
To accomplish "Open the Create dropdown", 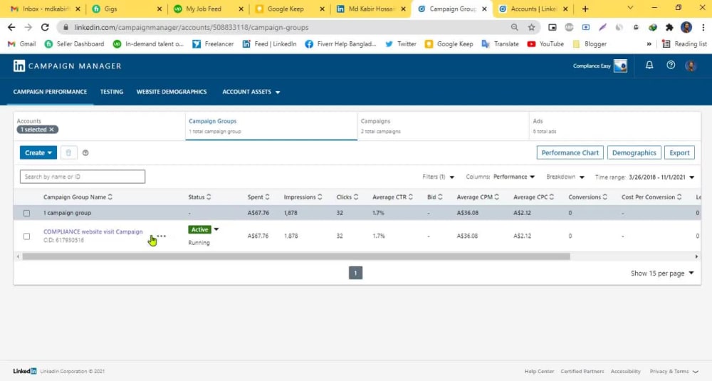I will pos(38,152).
